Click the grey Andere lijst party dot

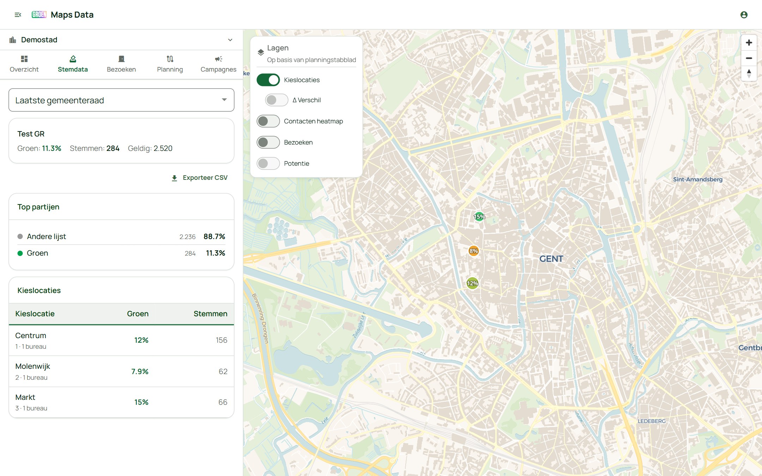pyautogui.click(x=20, y=237)
